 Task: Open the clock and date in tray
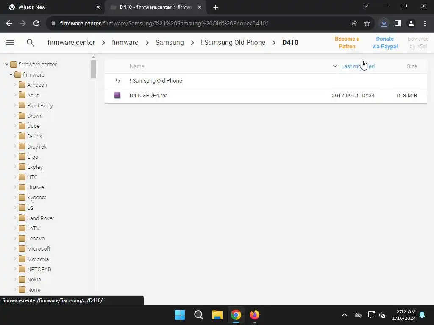point(404,315)
